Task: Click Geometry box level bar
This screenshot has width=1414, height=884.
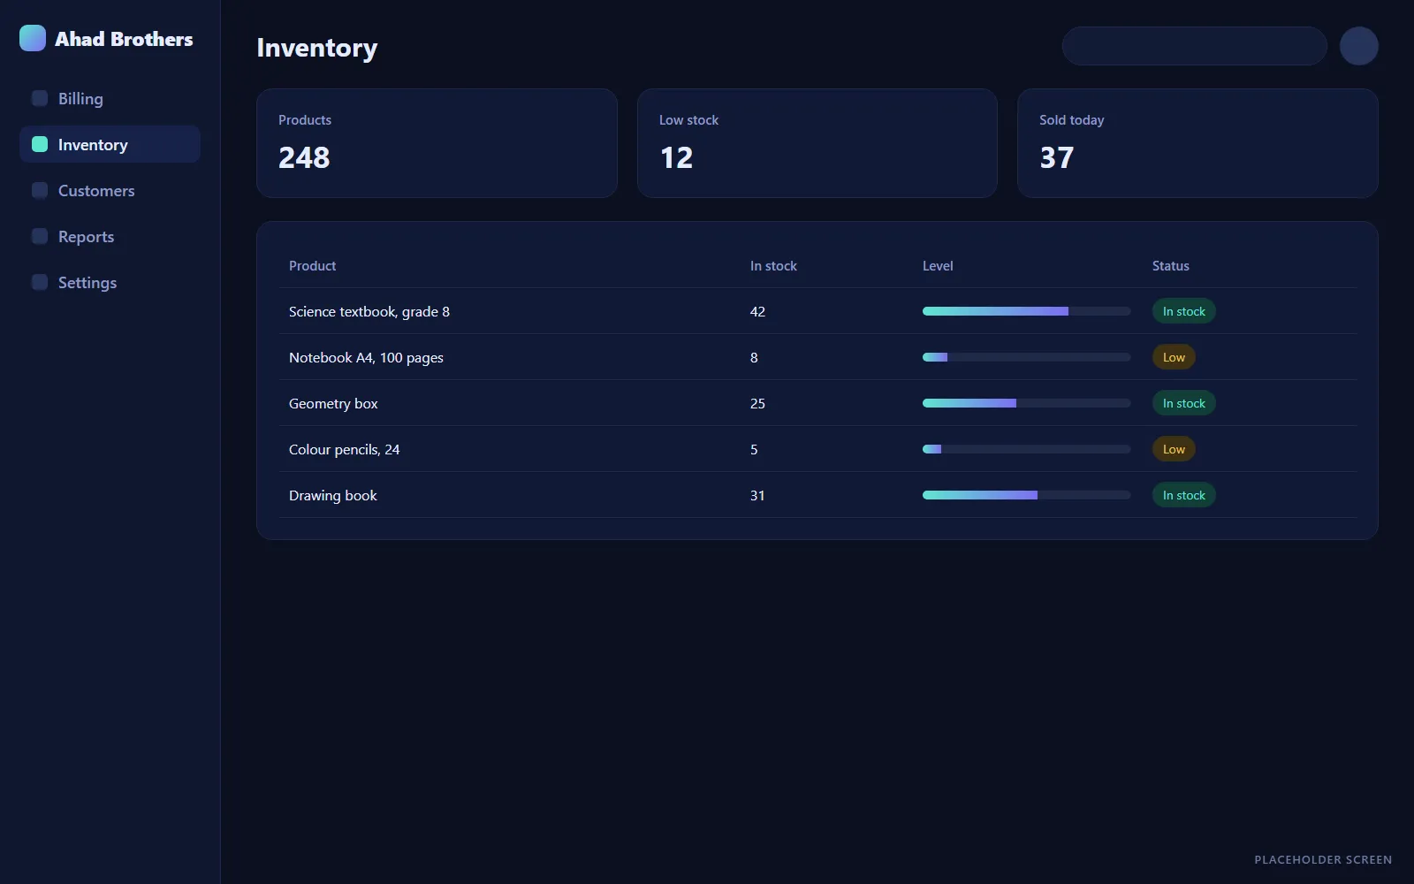Action: coord(1027,403)
